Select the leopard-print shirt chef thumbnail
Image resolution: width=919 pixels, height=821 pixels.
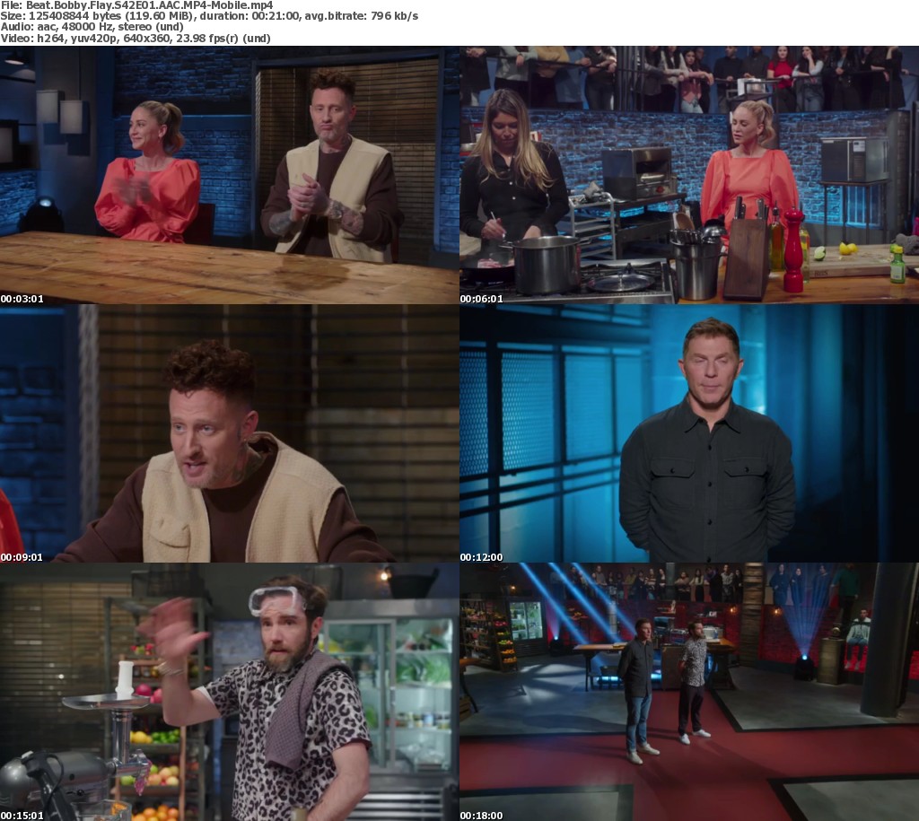230,692
